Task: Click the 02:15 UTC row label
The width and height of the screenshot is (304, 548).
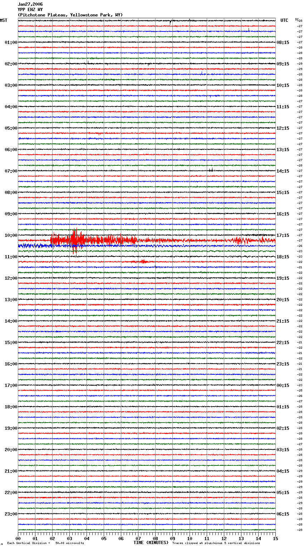Action: 283,428
